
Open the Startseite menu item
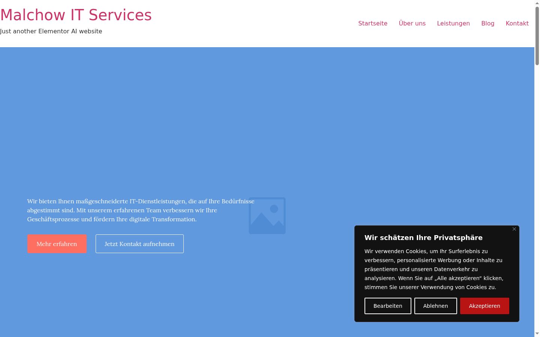click(373, 23)
